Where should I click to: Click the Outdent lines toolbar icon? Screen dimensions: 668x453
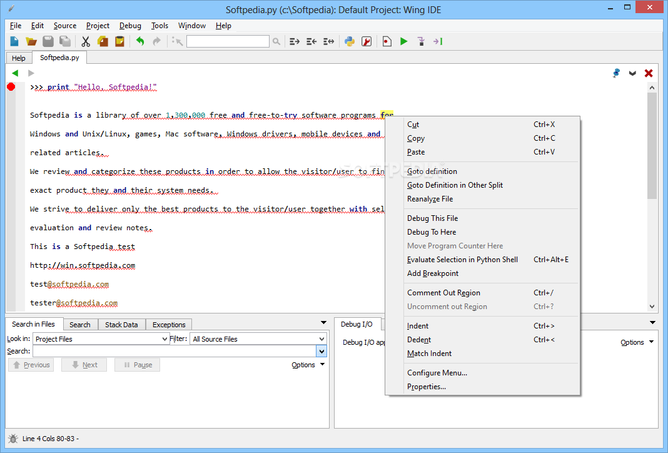(x=311, y=41)
